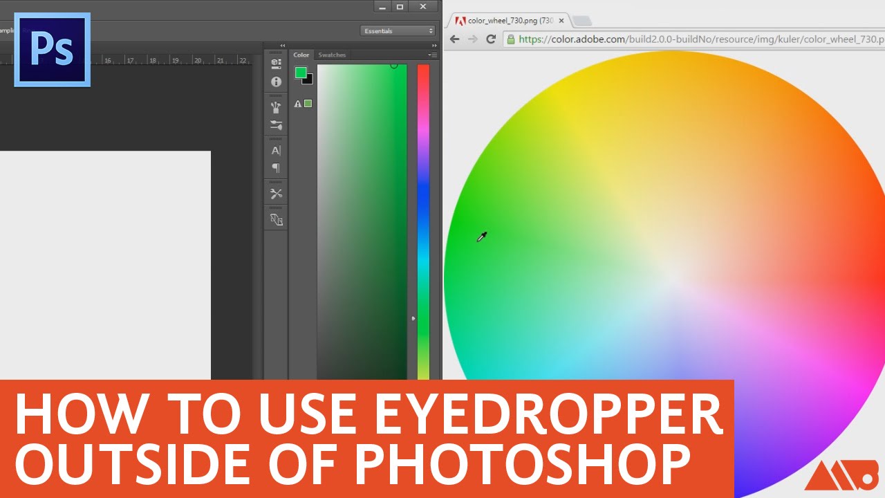Open a new browser tab

[581, 21]
